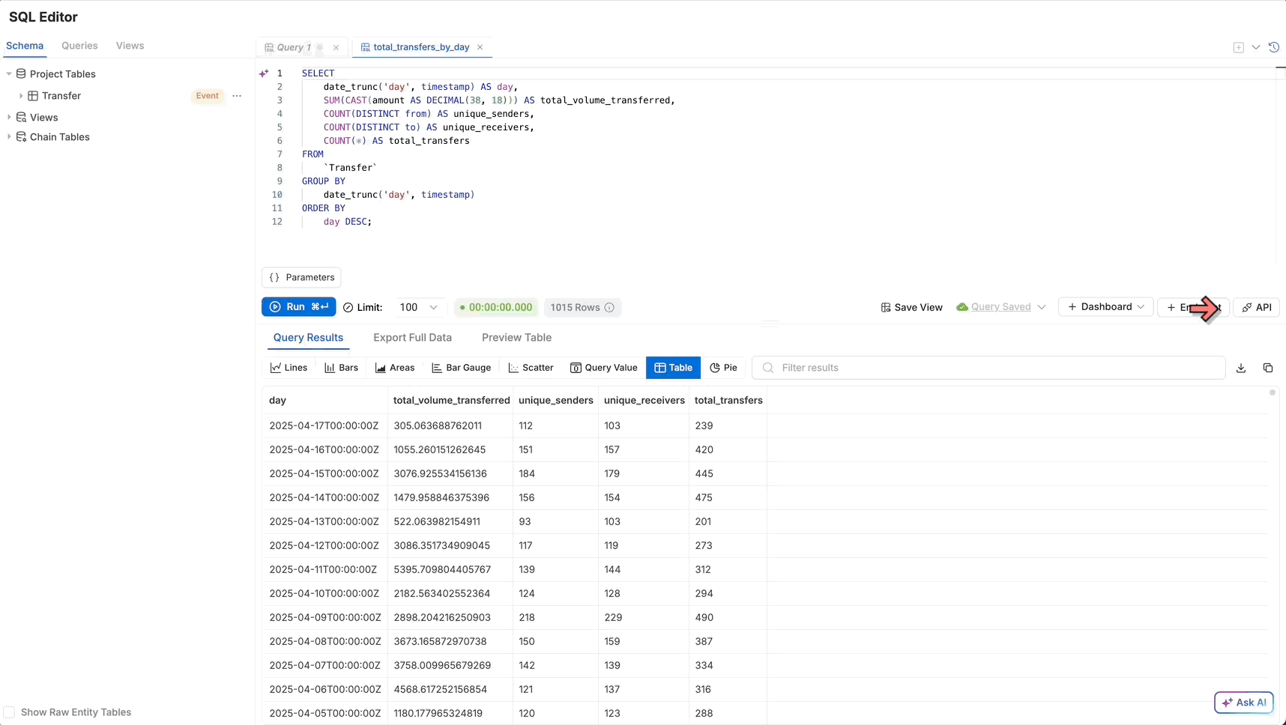Switch to the Queries sidebar tab

[79, 46]
